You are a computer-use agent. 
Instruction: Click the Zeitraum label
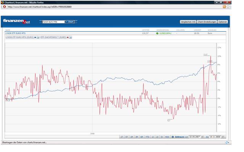(180, 137)
